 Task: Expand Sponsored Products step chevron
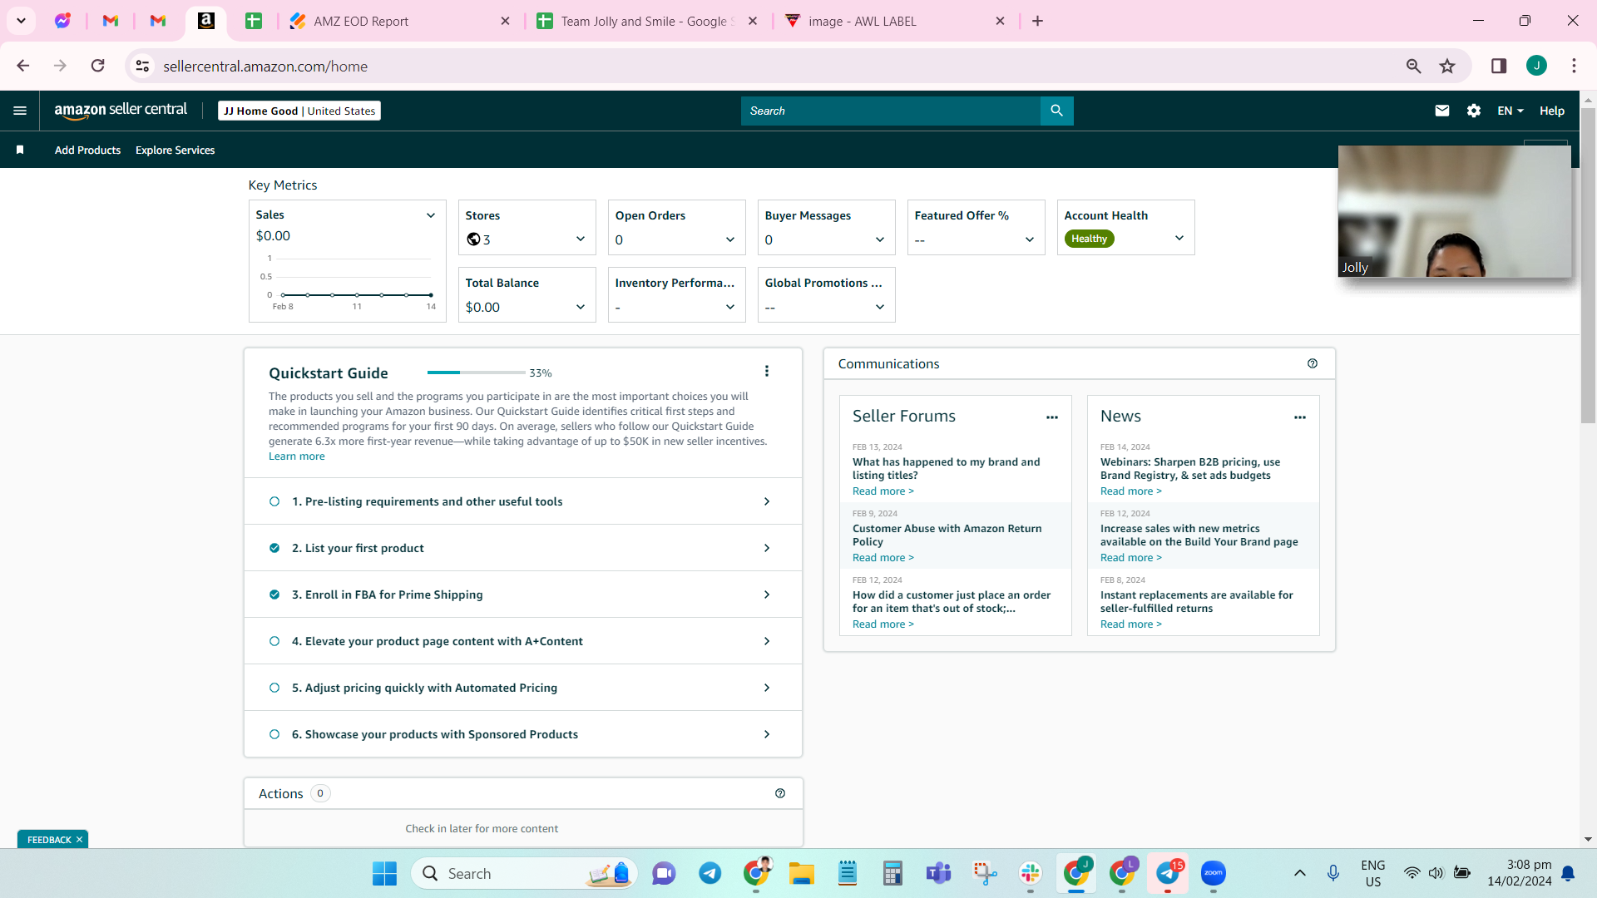(767, 734)
